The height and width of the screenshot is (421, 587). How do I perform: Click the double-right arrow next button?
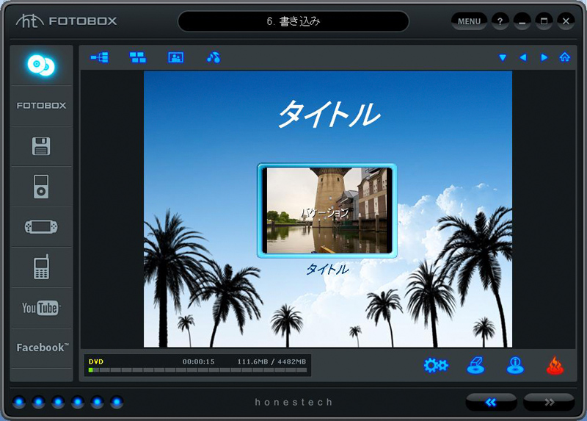pyautogui.click(x=549, y=402)
